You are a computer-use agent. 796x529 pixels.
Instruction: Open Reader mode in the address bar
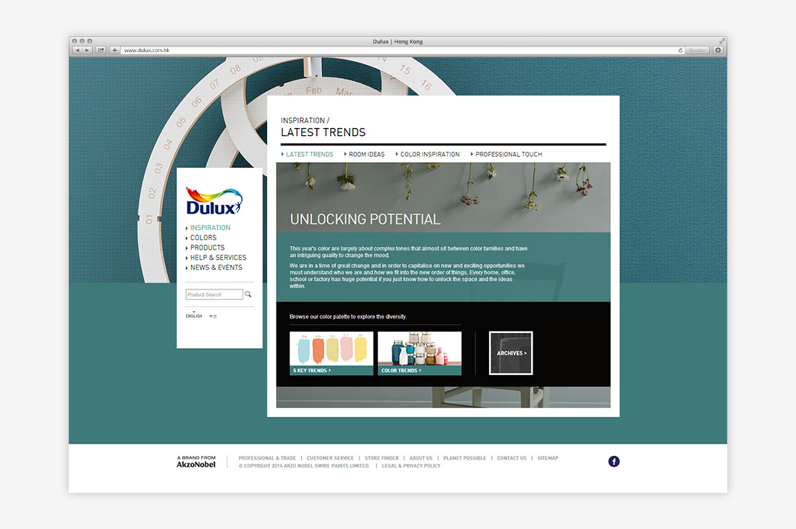pyautogui.click(x=696, y=51)
